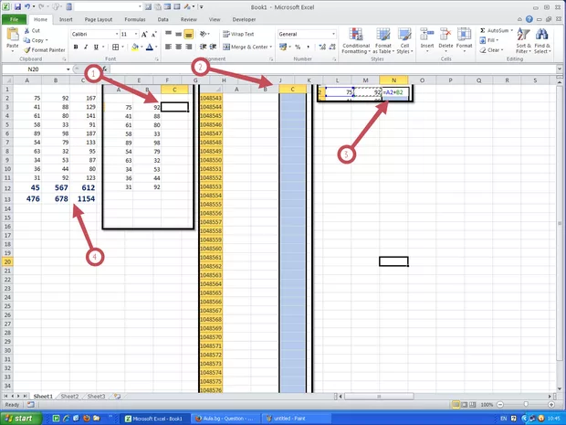Toggle Top Align for cells
This screenshot has height=425, width=566.
[x=168, y=34]
